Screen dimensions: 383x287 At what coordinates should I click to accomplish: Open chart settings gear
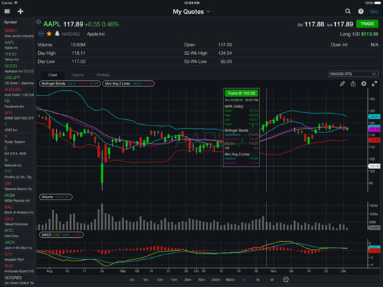click(x=364, y=84)
